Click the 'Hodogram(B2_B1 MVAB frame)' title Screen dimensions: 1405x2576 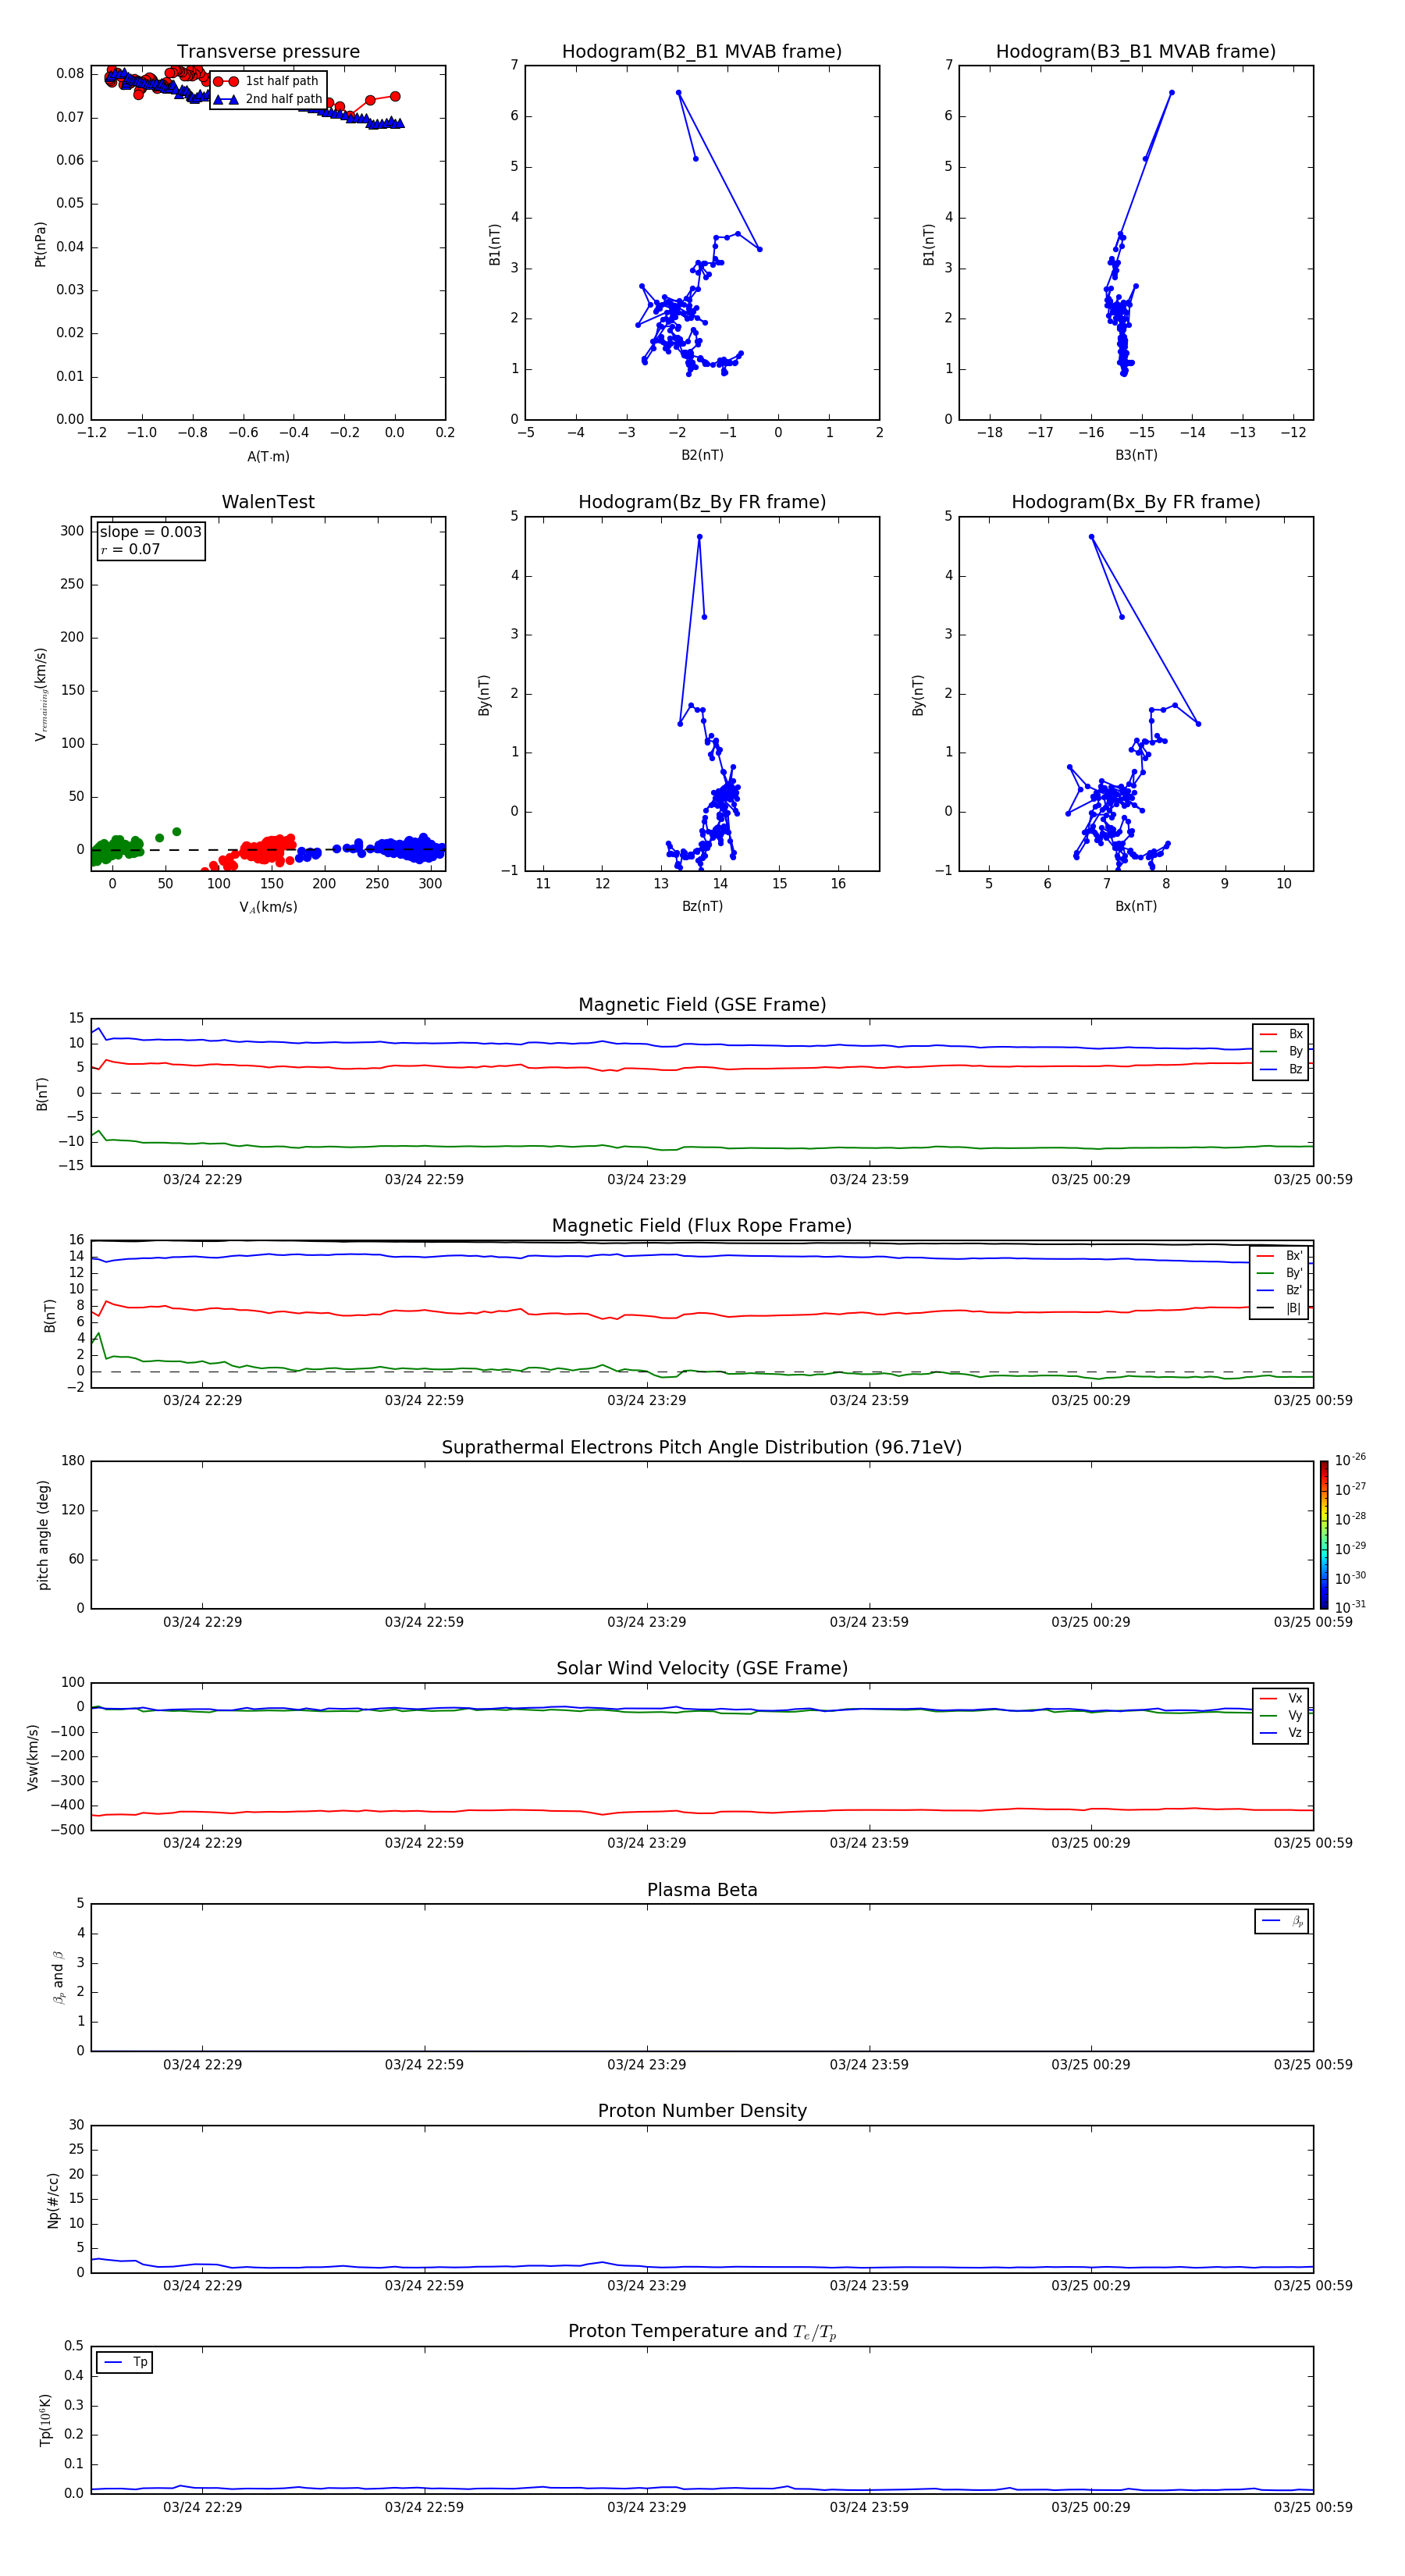[x=702, y=52]
